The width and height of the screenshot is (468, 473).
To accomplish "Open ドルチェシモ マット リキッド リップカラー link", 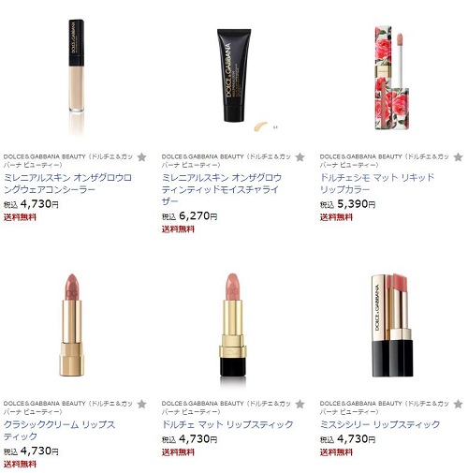I will pos(377,184).
